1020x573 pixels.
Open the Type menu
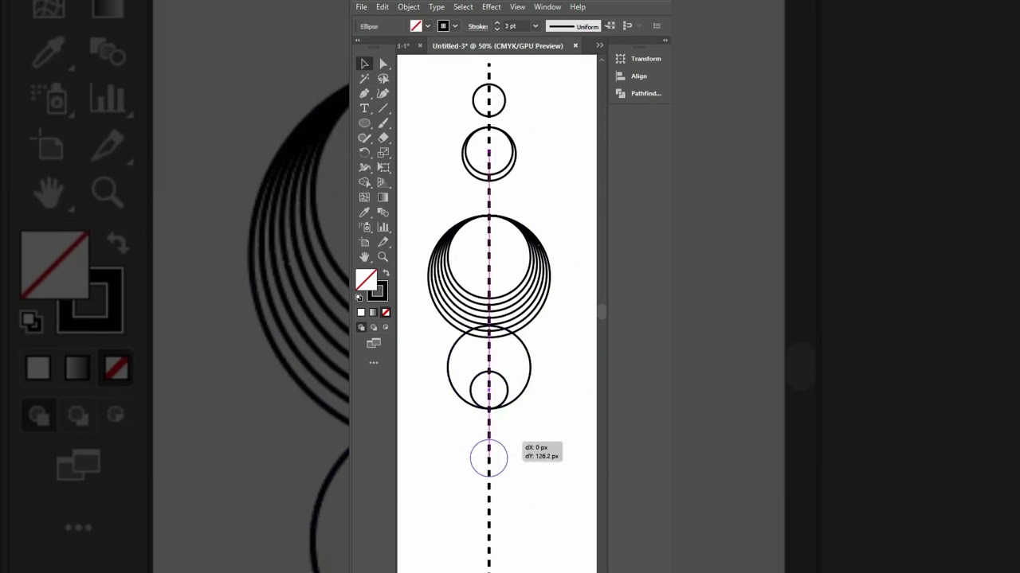click(437, 7)
